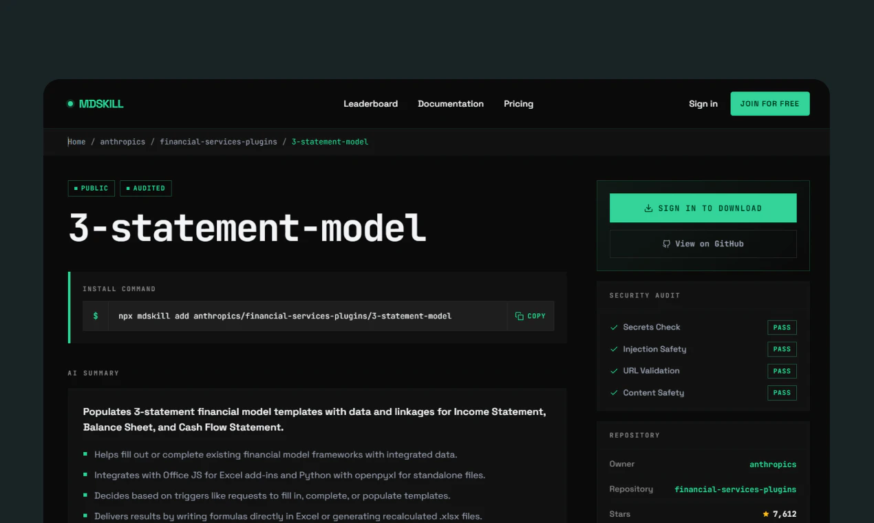The image size is (874, 523).
Task: Click SIGN IN TO DOWNLOAD button
Action: tap(703, 208)
